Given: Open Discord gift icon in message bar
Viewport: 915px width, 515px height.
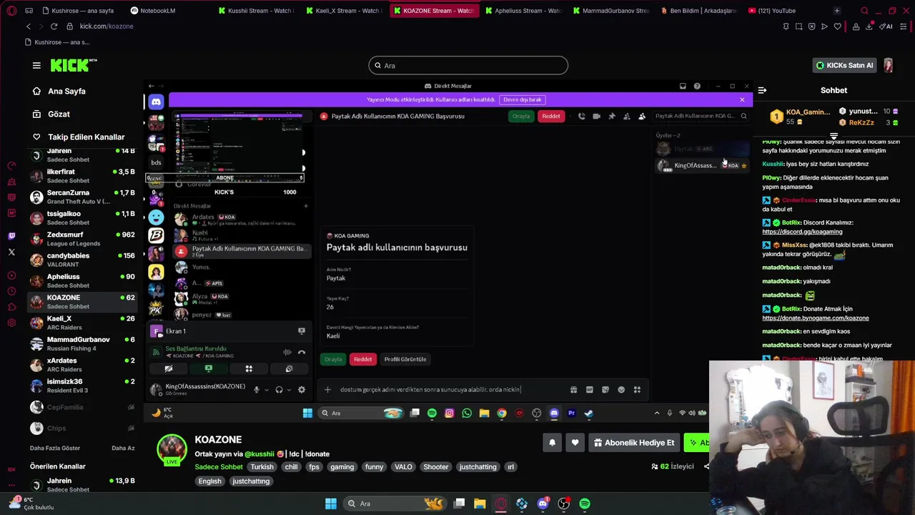Looking at the screenshot, I should tap(573, 390).
